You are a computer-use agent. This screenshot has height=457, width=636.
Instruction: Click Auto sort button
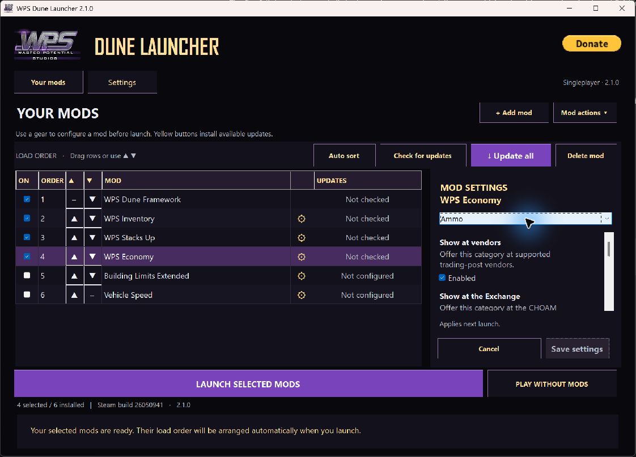pyautogui.click(x=344, y=156)
